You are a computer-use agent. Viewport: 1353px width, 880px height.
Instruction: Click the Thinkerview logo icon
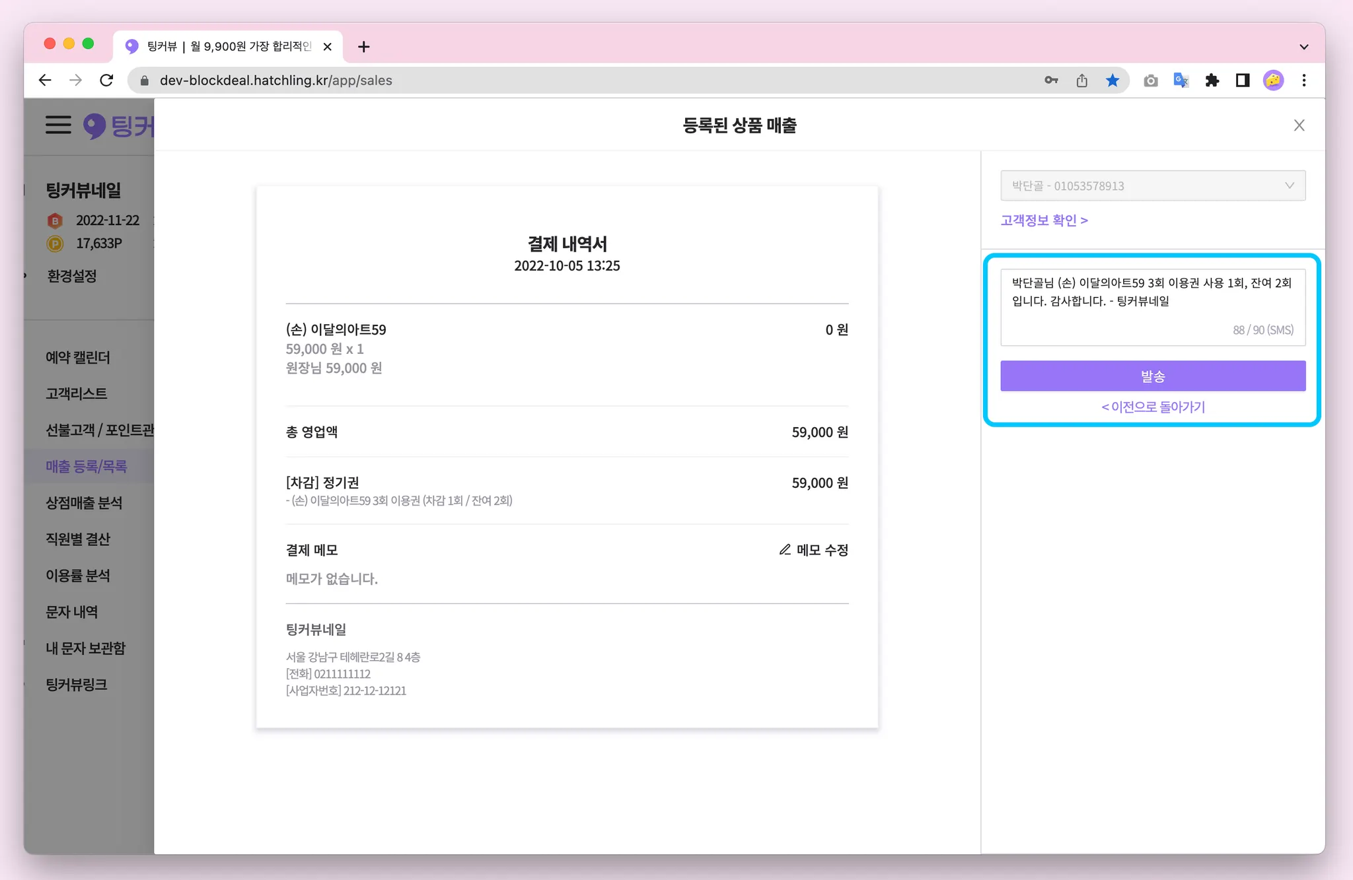94,125
